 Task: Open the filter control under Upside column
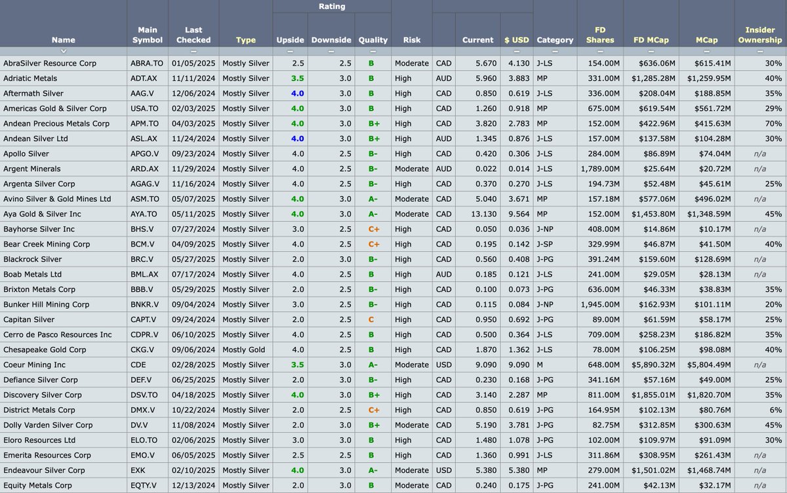click(290, 51)
